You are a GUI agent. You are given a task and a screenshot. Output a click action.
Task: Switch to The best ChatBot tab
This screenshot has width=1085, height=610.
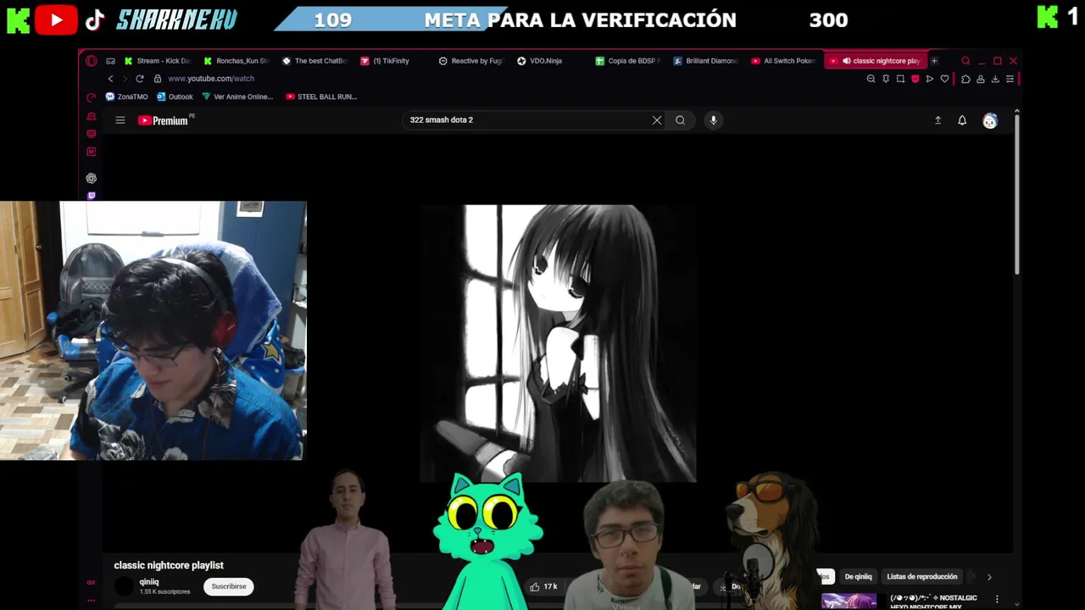[x=314, y=61]
